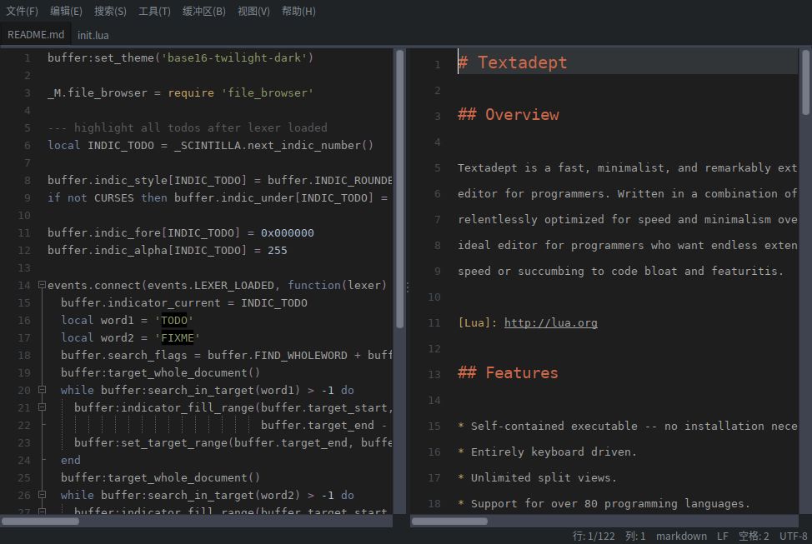Screen dimensions: 812x544
Task: Click the require keyword on line 3
Action: (191, 92)
